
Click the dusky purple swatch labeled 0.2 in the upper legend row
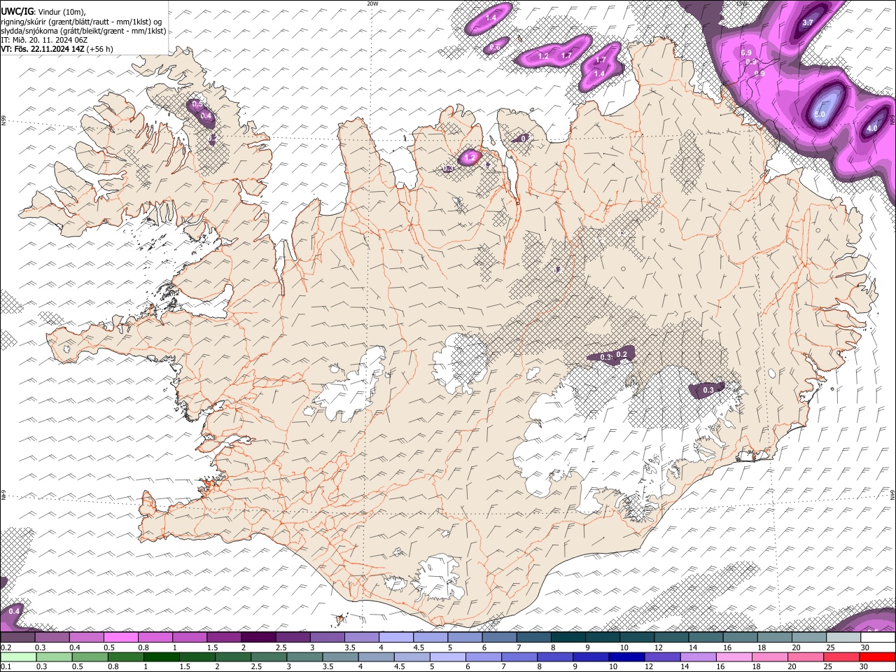point(17,637)
